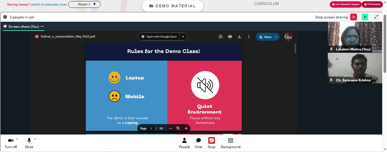The width and height of the screenshot is (387, 152).
Task: Click '2 people in call' text
Action: pyautogui.click(x=22, y=17)
